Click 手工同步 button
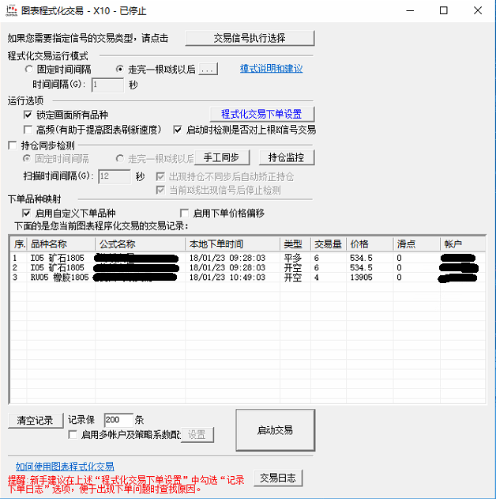Viewport: 496px width, 499px height. point(222,157)
